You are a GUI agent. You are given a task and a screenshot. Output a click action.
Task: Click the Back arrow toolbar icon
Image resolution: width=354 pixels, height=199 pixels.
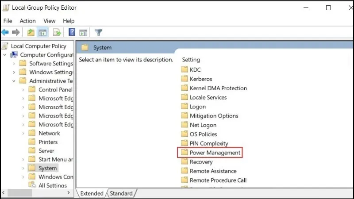tap(5, 32)
